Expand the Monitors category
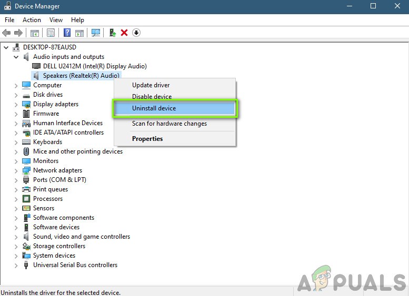The width and height of the screenshot is (409, 296). point(16,161)
